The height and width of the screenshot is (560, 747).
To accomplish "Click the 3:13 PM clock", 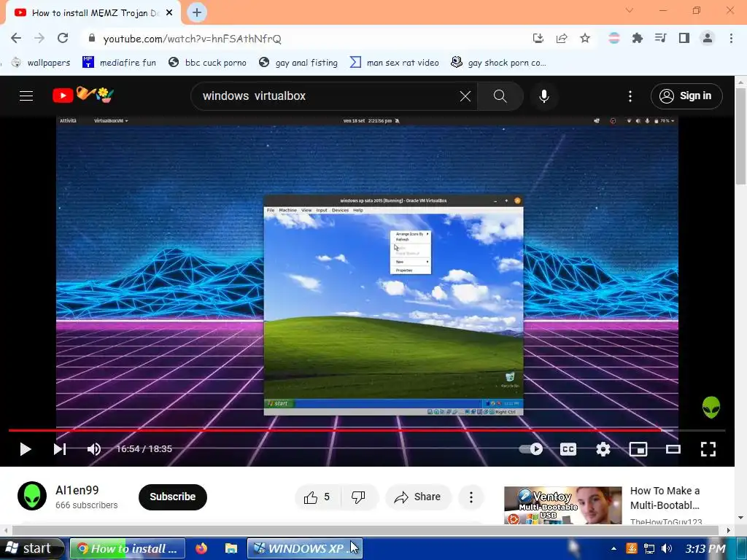I will (x=705, y=548).
